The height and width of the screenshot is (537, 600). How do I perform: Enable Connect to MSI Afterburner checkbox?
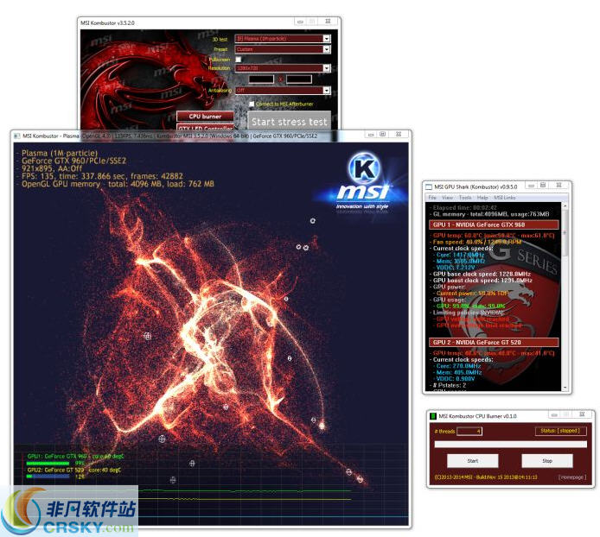252,104
